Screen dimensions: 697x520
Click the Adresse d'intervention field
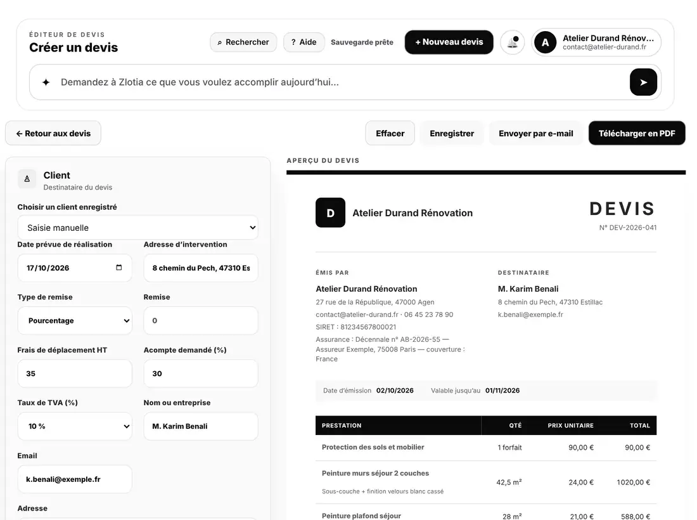coord(201,268)
